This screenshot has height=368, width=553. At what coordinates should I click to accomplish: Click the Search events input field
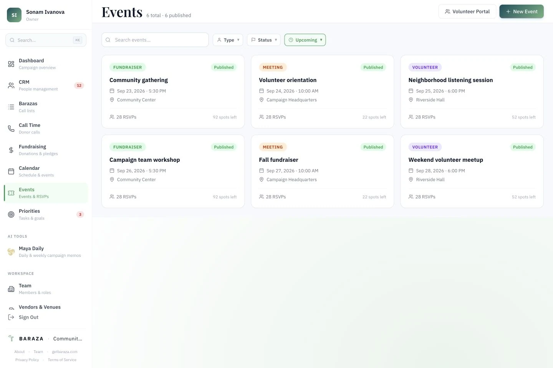[x=155, y=40]
